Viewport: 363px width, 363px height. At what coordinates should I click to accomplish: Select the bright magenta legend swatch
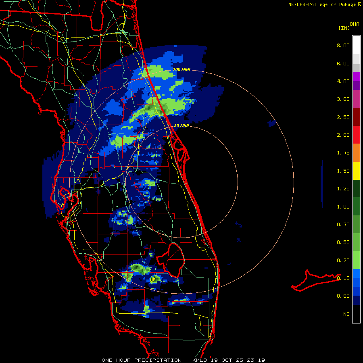(356, 77)
